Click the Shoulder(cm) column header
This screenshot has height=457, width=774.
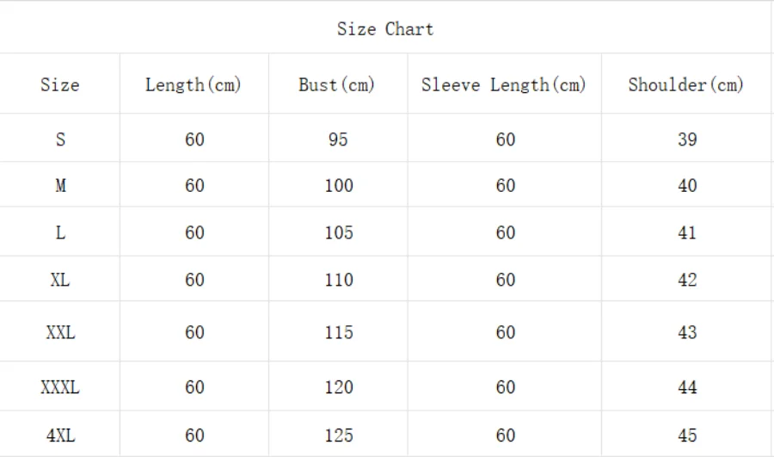coord(685,84)
